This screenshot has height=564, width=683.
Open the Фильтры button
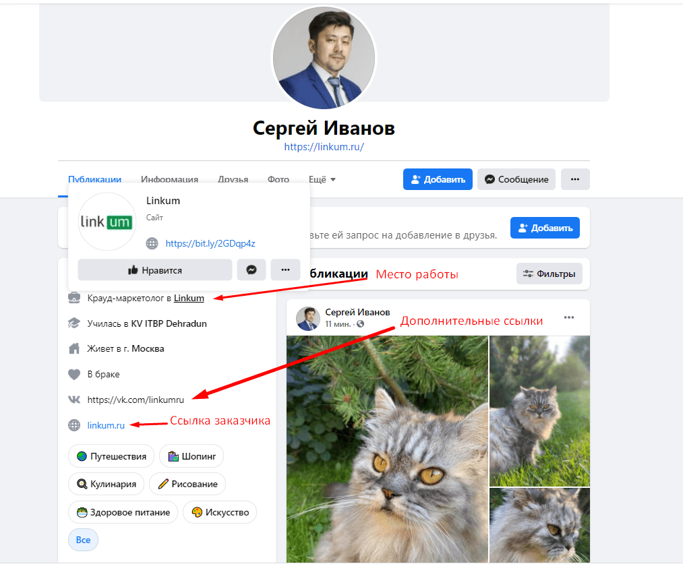tap(550, 274)
